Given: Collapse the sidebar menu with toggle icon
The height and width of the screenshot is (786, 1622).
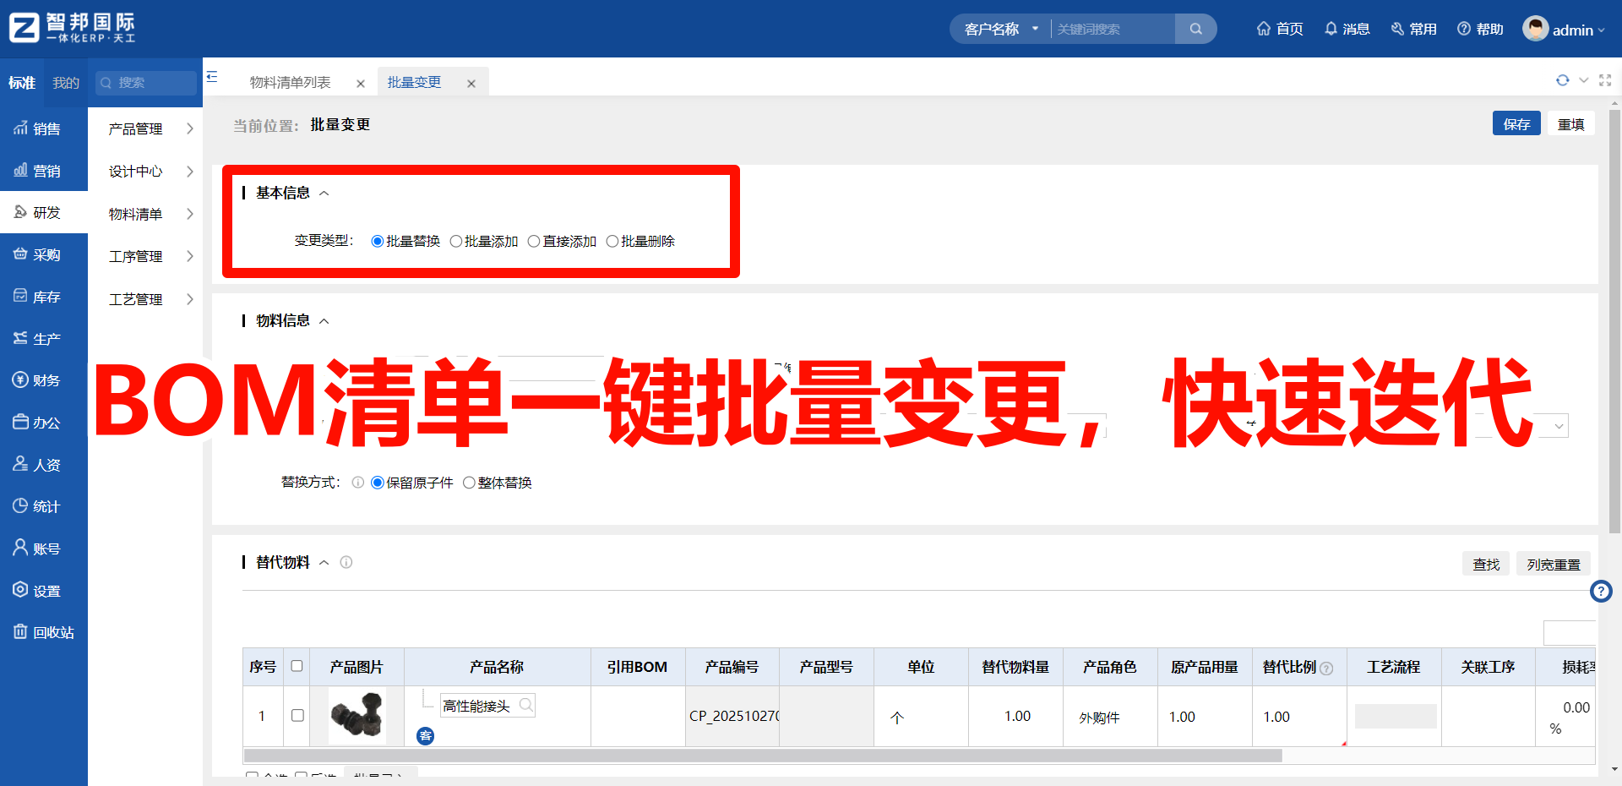Looking at the screenshot, I should (212, 77).
